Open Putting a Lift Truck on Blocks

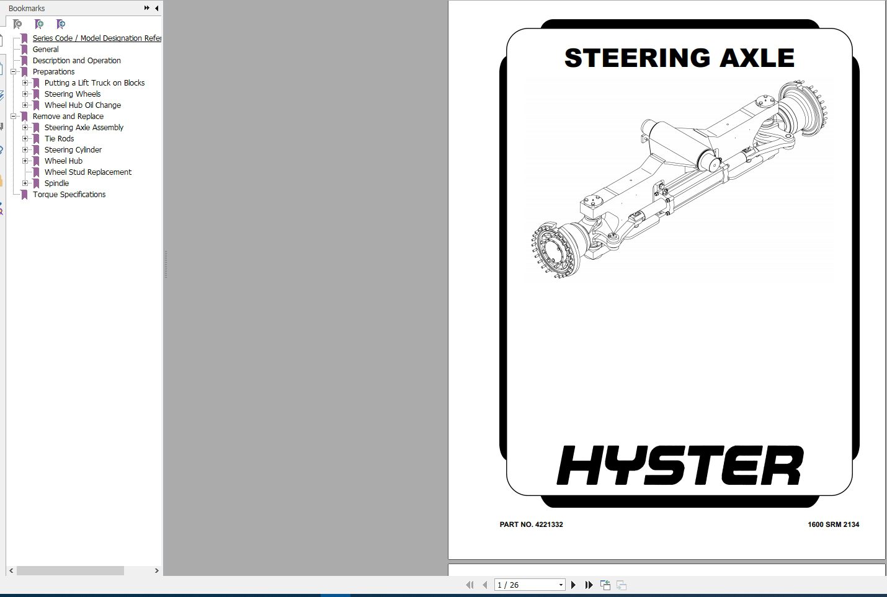point(94,83)
